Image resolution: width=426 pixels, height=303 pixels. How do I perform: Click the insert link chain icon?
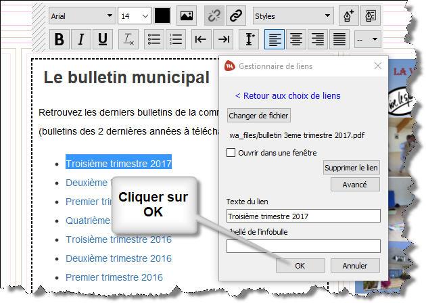tap(235, 16)
